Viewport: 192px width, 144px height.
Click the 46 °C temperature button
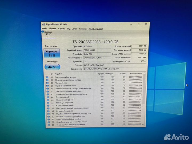point(53,67)
